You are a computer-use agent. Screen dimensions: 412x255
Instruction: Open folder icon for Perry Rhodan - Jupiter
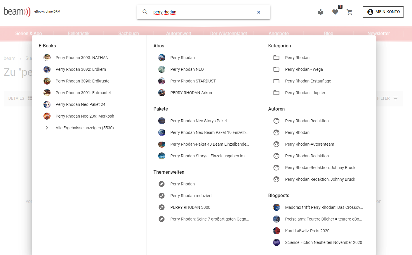[x=276, y=93]
